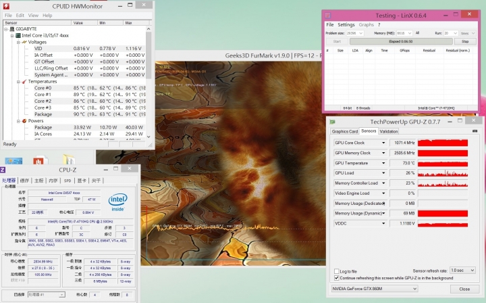Image resolution: width=486 pixels, height=303 pixels.
Task: Open the VDDC sensor dropdown
Action: click(383, 223)
